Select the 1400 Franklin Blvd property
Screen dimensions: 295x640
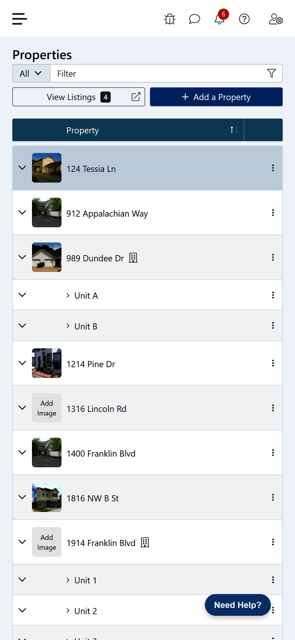[x=101, y=454]
